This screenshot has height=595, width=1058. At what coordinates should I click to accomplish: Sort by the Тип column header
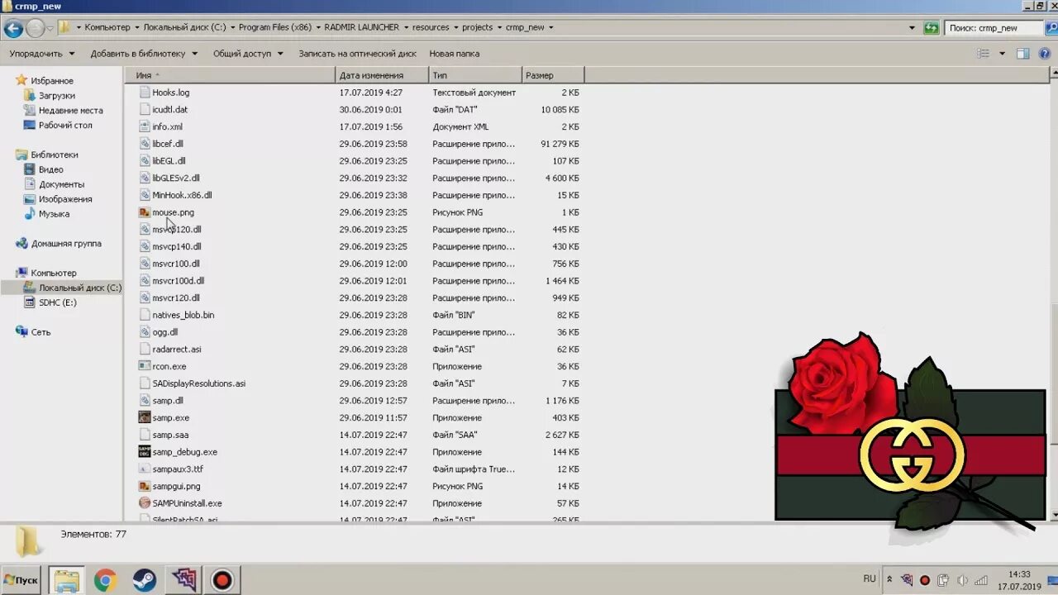coord(475,75)
